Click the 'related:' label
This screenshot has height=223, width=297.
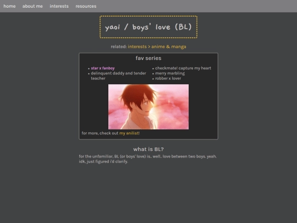[x=119, y=47]
